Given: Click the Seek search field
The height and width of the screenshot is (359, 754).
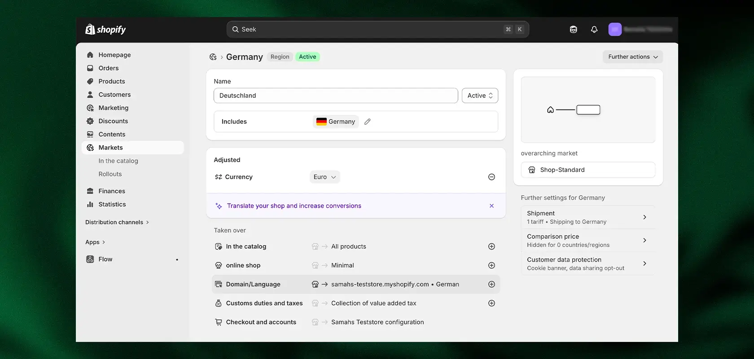Looking at the screenshot, I should pos(378,29).
